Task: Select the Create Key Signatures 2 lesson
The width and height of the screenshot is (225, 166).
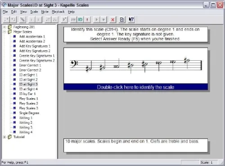Action: [x=37, y=61]
